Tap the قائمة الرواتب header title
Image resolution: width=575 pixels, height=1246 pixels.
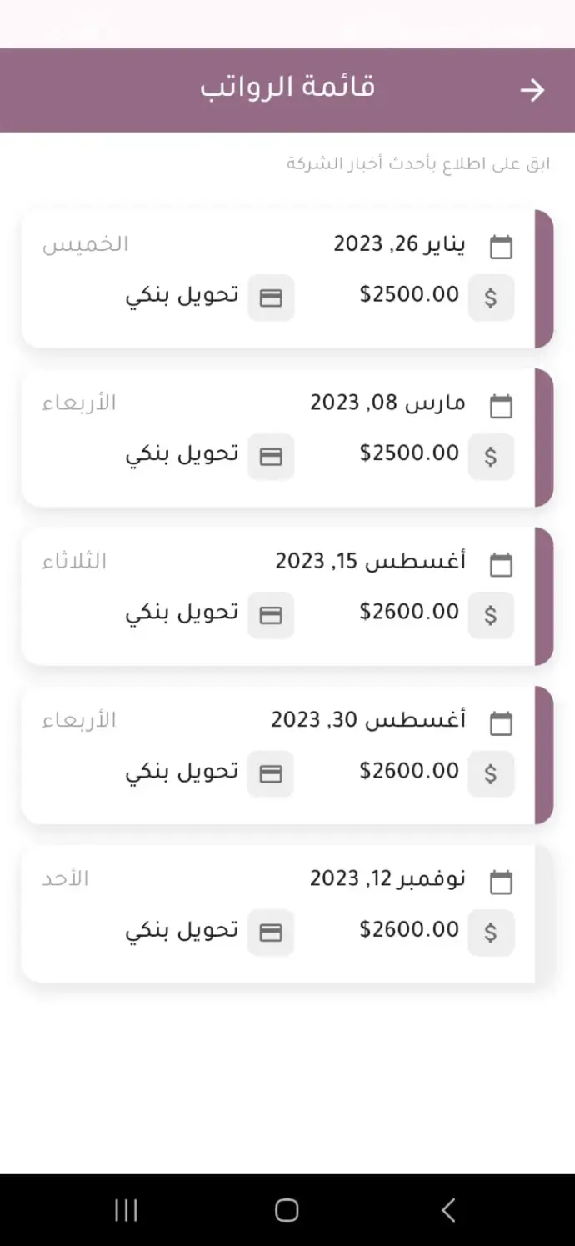pos(287,88)
